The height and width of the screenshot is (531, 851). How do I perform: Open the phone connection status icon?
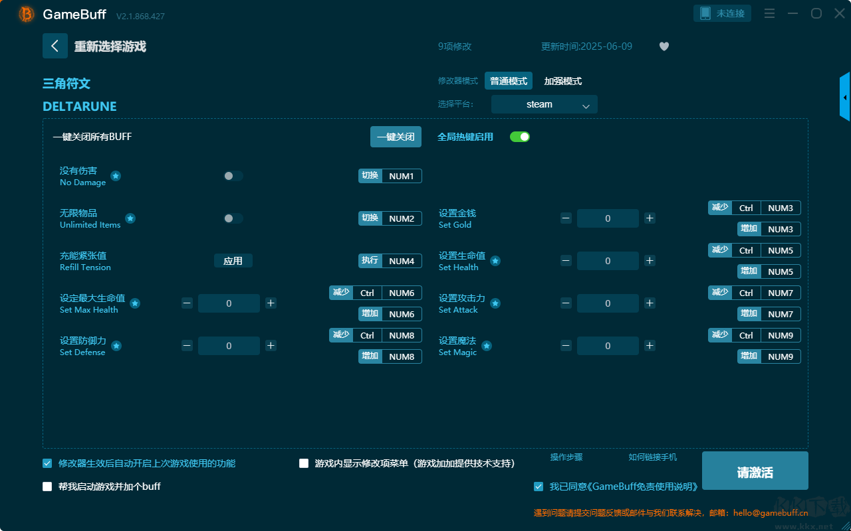(x=705, y=13)
